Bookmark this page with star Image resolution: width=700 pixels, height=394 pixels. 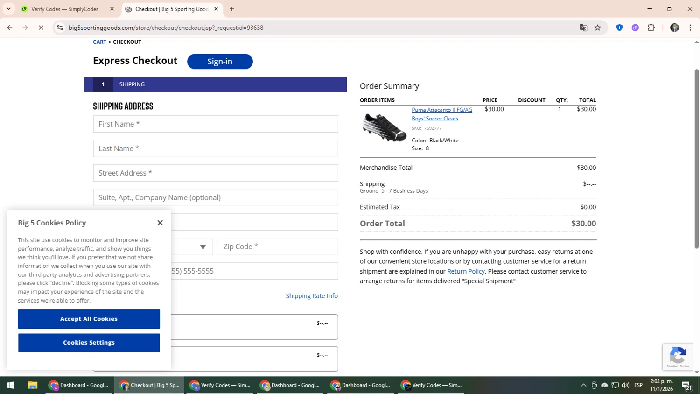tap(598, 28)
